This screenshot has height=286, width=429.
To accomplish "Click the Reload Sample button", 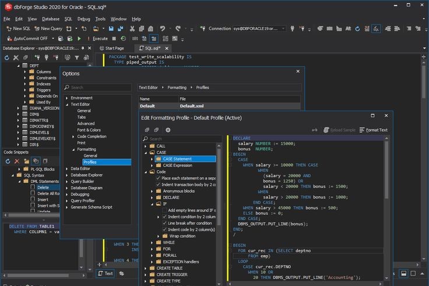I will pos(340,130).
